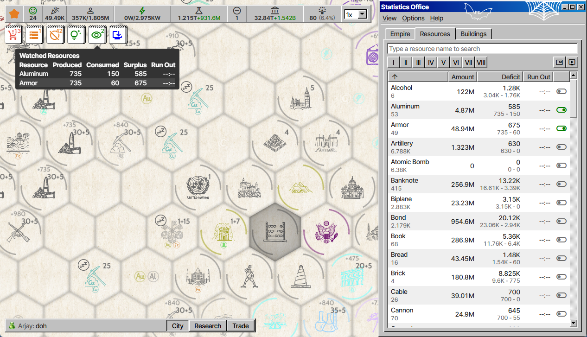Click the picture-in-picture icon in Resources tab
Screen dimensions: 587x337
(x=560, y=63)
